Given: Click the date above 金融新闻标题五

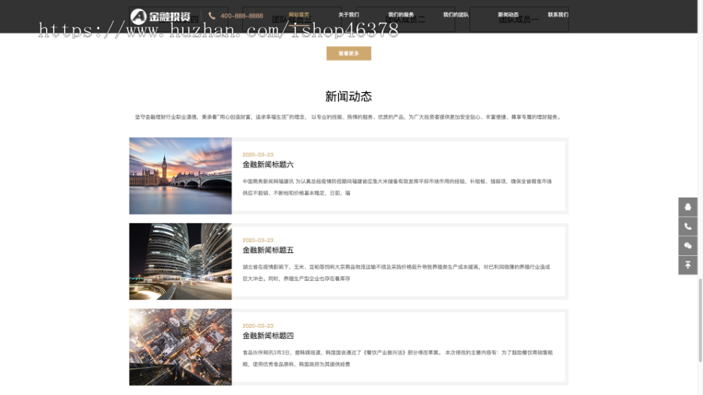Looking at the screenshot, I should coord(258,240).
